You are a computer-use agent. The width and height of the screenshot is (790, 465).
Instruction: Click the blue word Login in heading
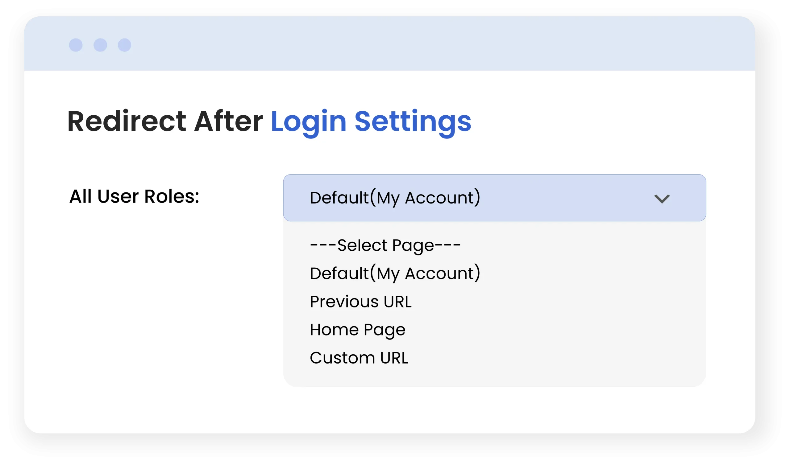pyautogui.click(x=309, y=122)
